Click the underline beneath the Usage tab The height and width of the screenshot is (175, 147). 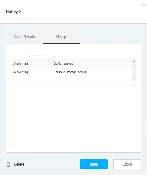point(61,44)
